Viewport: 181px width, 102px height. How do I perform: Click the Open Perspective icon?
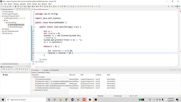point(172,7)
